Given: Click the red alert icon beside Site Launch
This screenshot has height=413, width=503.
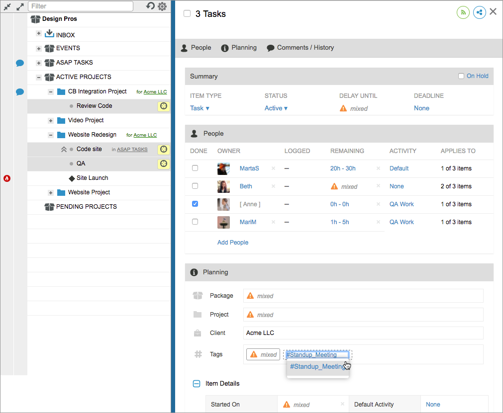Looking at the screenshot, I should point(7,178).
